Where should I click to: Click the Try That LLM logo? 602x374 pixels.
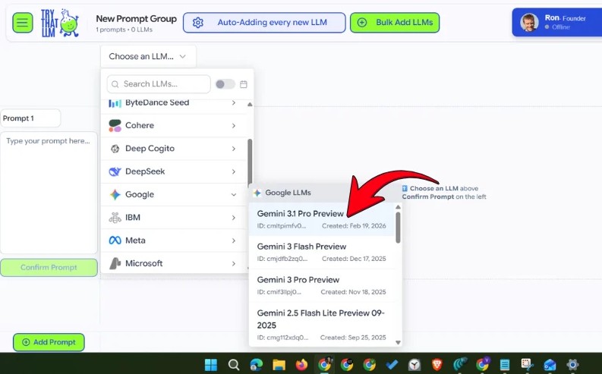61,23
